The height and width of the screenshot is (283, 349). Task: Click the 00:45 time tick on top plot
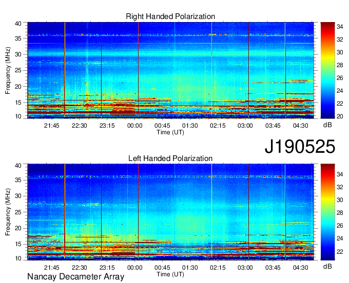162,126
